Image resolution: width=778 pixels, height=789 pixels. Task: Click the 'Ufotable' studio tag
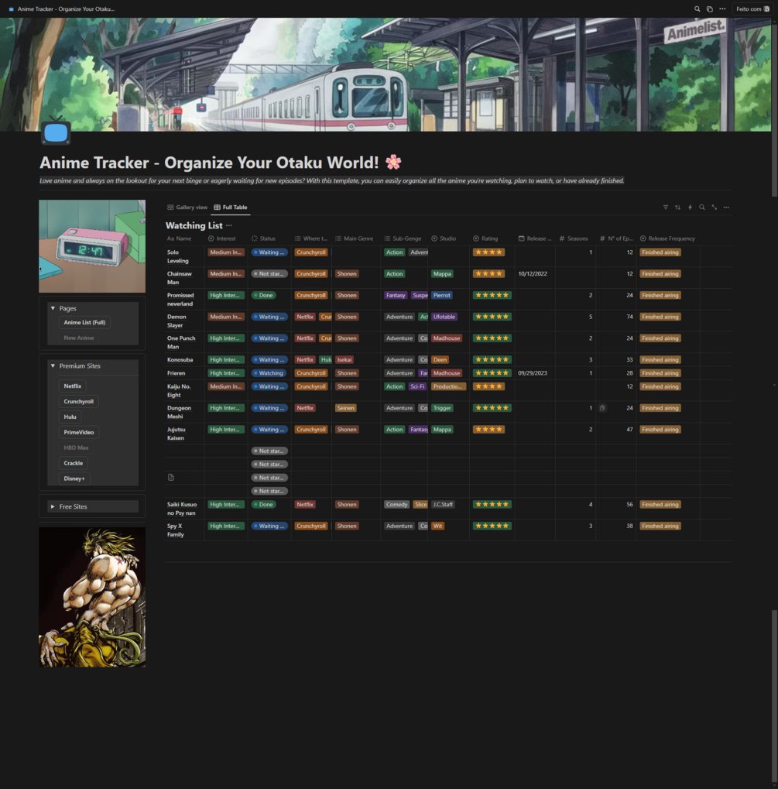(444, 317)
